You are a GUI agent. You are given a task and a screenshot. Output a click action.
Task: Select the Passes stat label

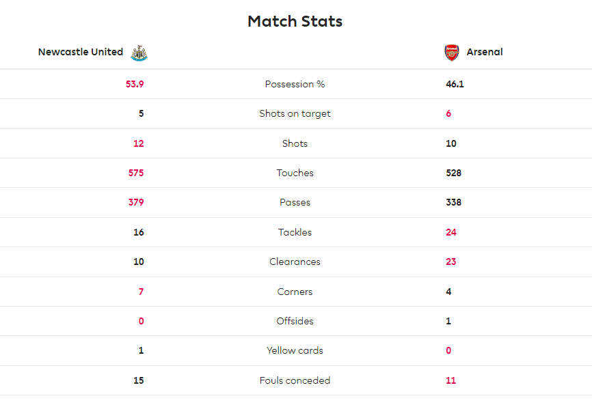click(x=295, y=202)
